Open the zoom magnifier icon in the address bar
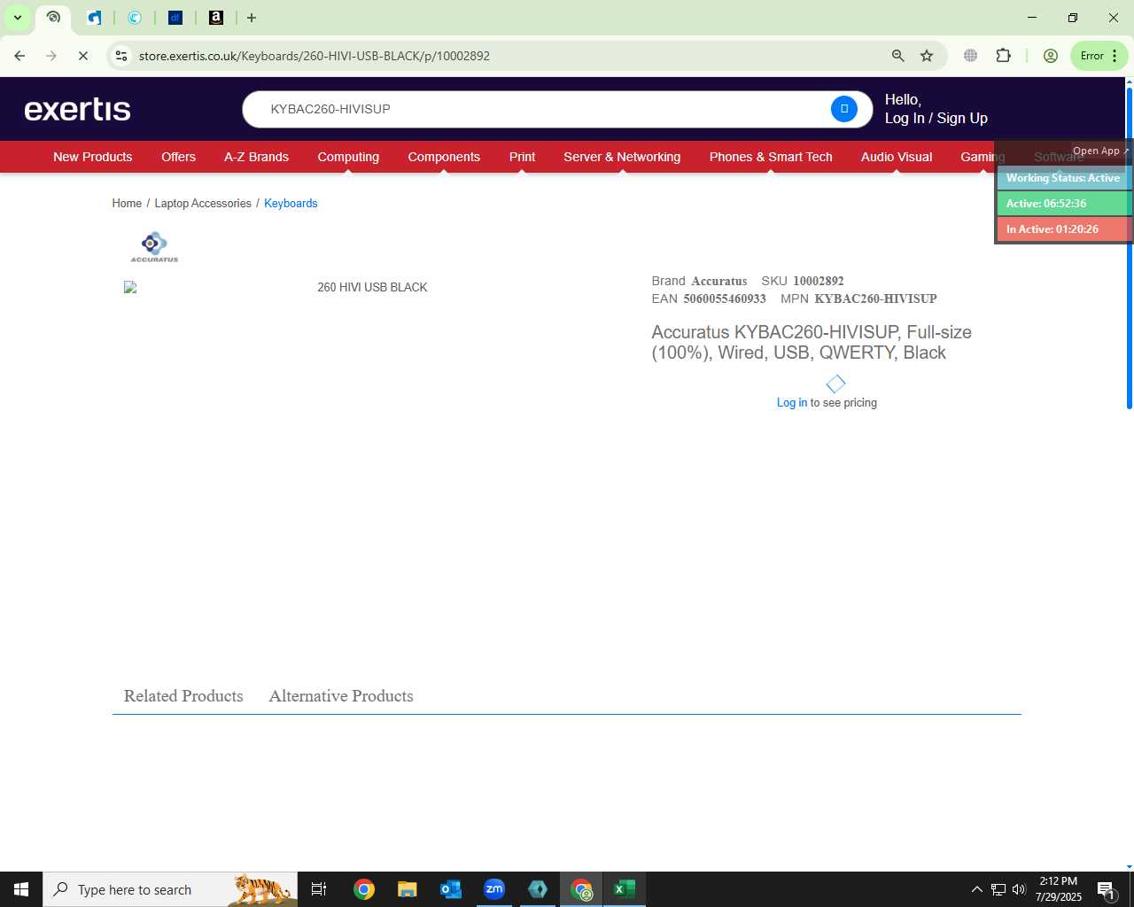Viewport: 1134px width, 907px height. click(897, 56)
